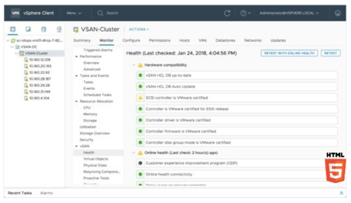Open Controller firmware is VMware certified check
This screenshot has height=203, width=351.
[x=237, y=131]
